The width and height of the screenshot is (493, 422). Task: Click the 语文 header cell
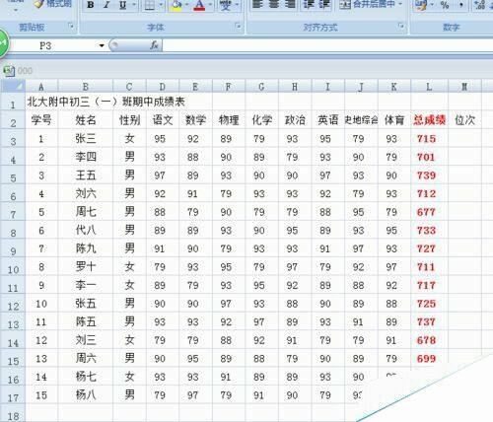163,120
